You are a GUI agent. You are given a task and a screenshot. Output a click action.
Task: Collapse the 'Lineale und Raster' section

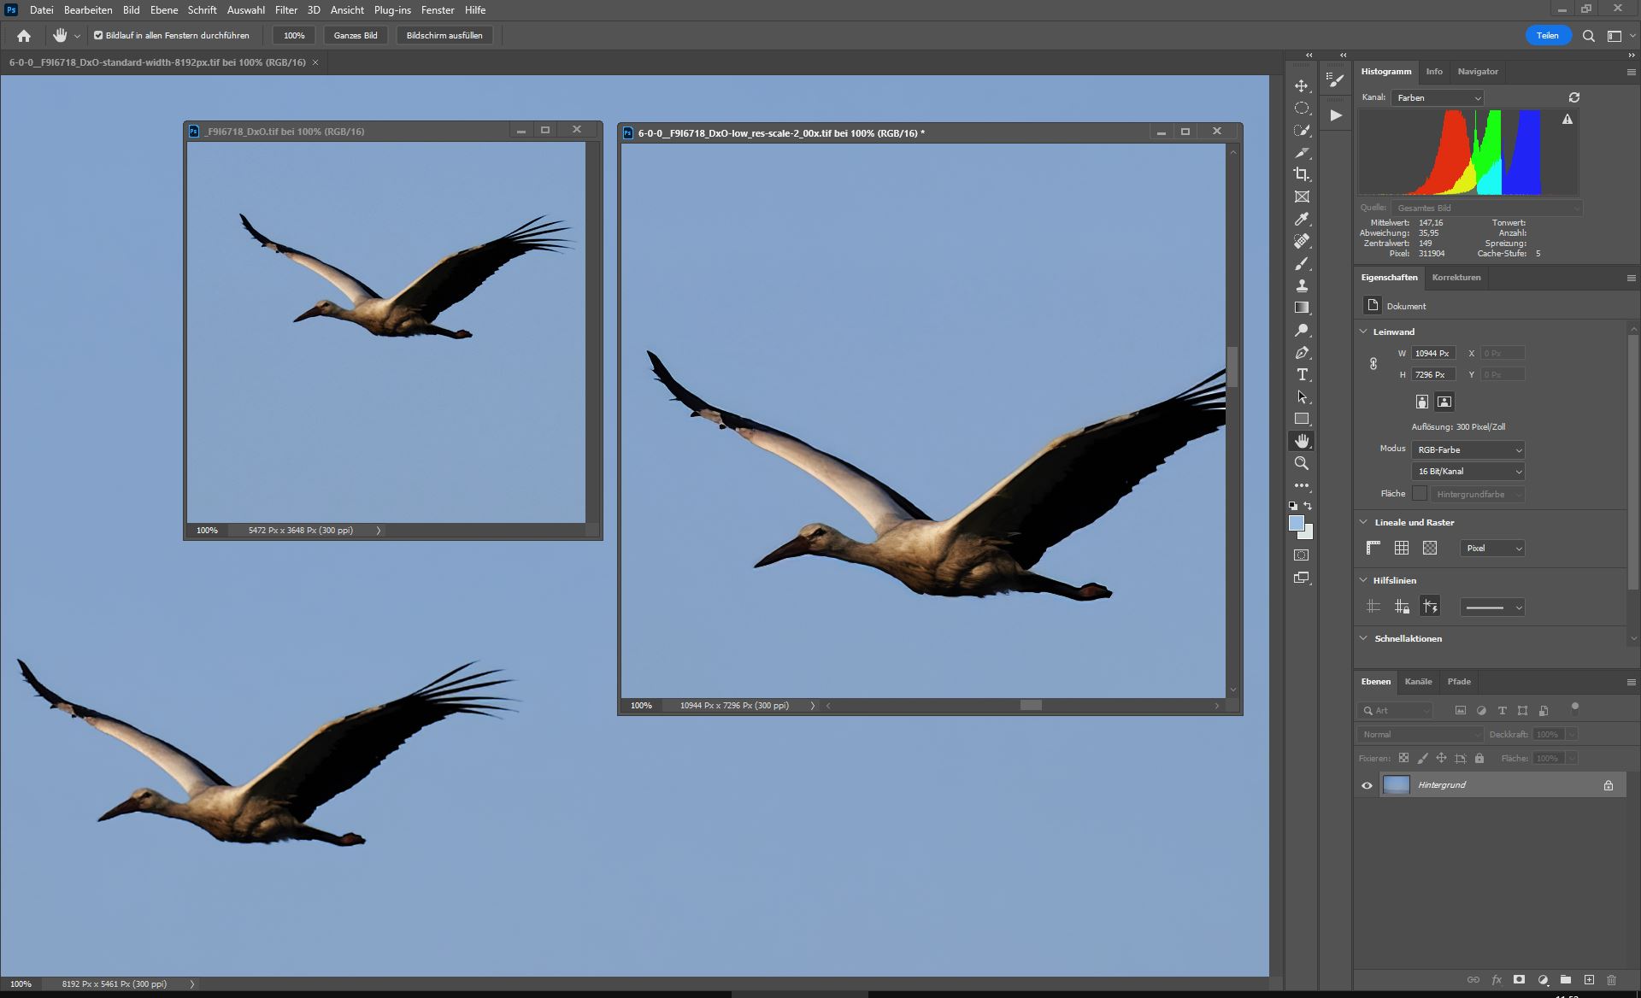[x=1363, y=522]
